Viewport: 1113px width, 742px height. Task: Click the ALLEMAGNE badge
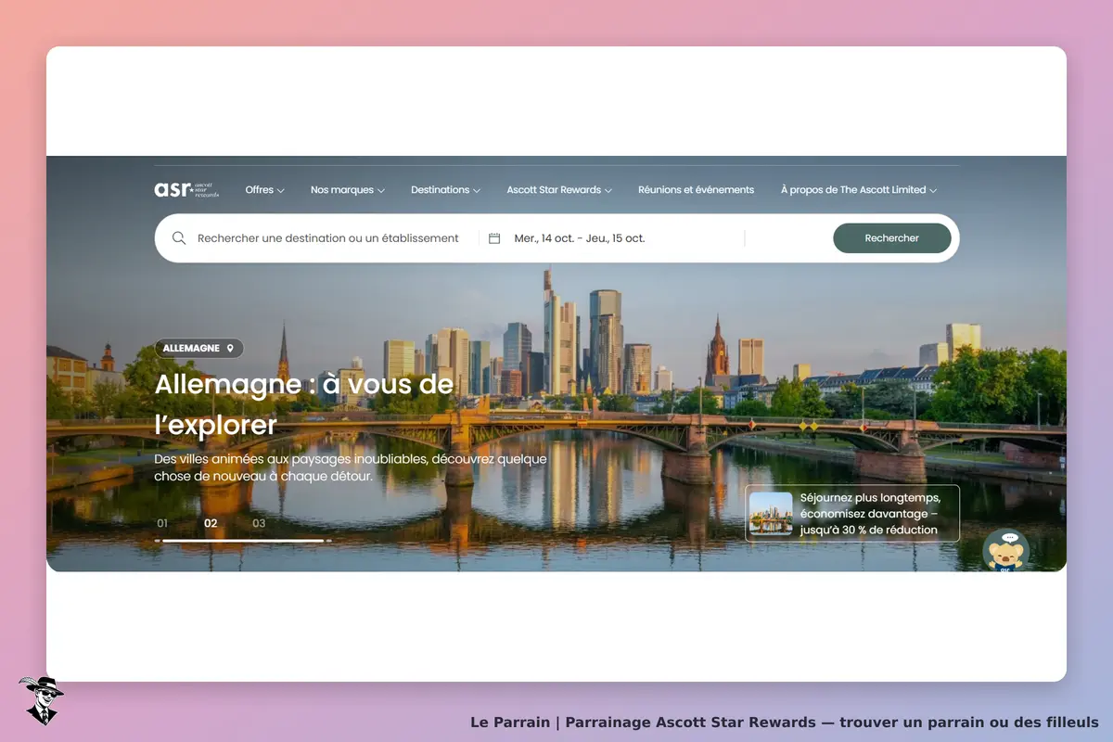pyautogui.click(x=199, y=349)
